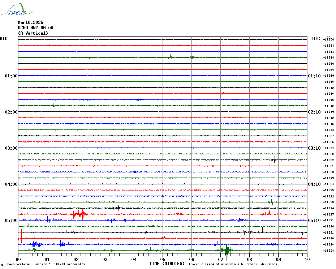Click the Traces clipped footer note
The width and height of the screenshot is (336, 269).
coord(233,264)
